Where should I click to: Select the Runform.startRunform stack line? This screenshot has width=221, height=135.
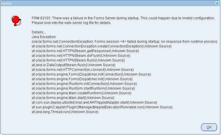click(x=83, y=88)
